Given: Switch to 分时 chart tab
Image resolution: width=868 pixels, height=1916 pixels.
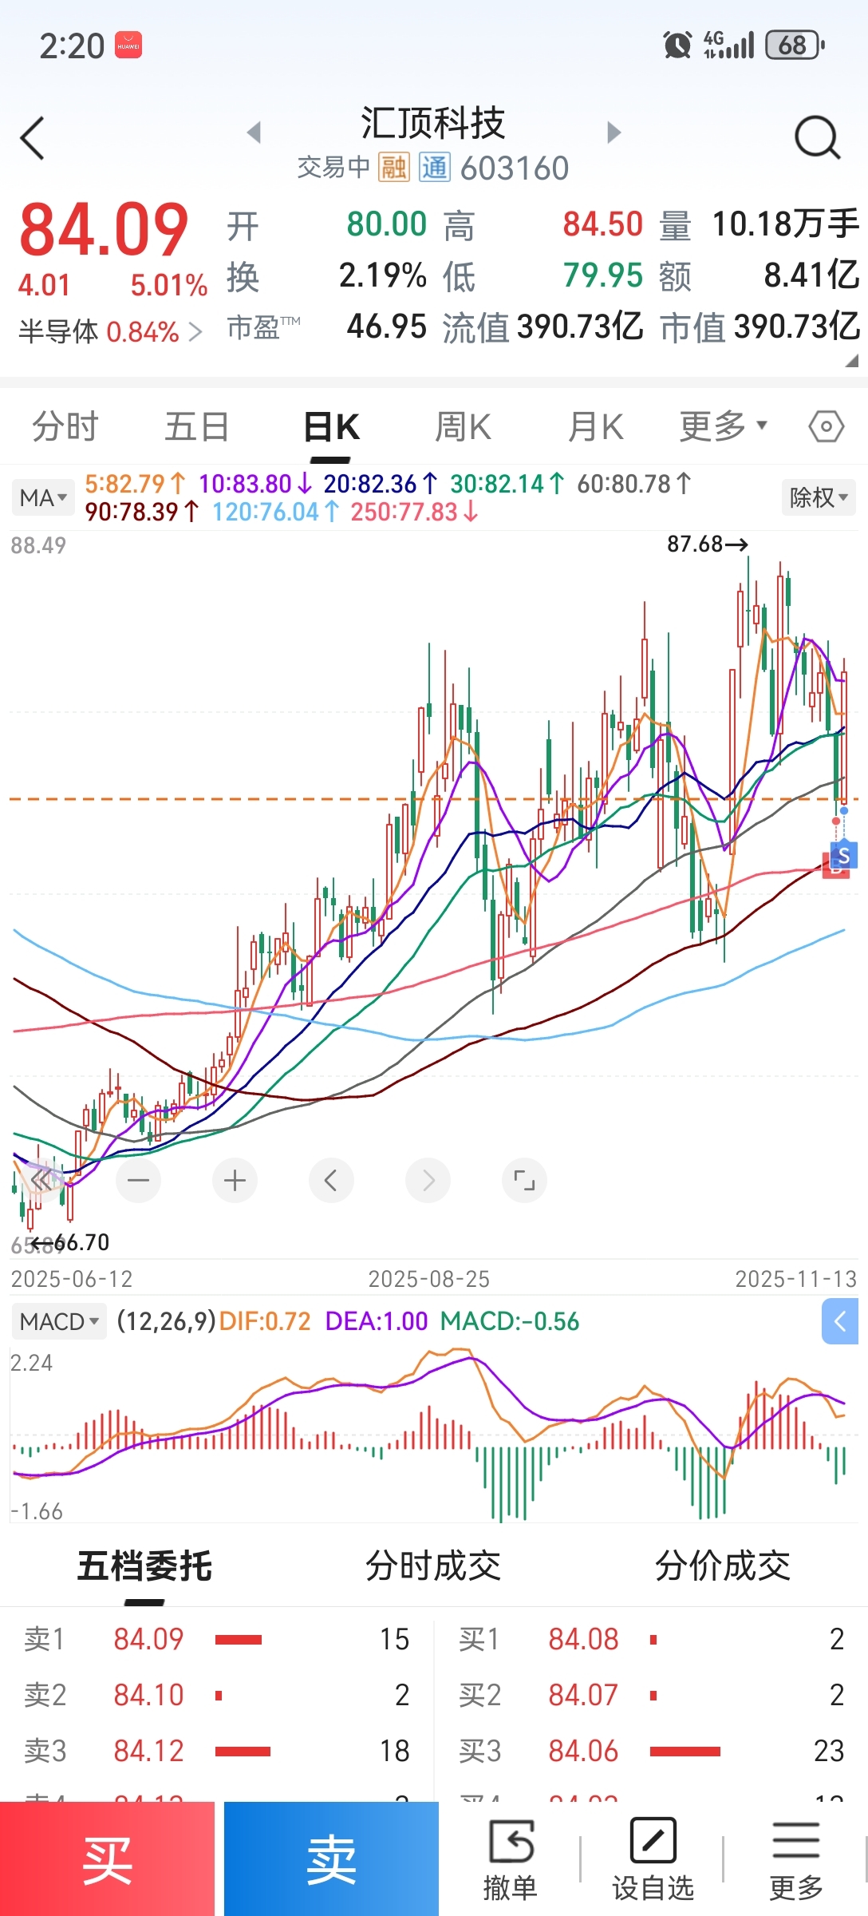Looking at the screenshot, I should (x=65, y=426).
